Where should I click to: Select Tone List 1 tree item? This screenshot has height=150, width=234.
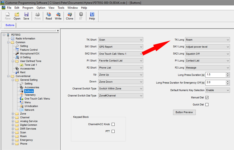click(31, 65)
